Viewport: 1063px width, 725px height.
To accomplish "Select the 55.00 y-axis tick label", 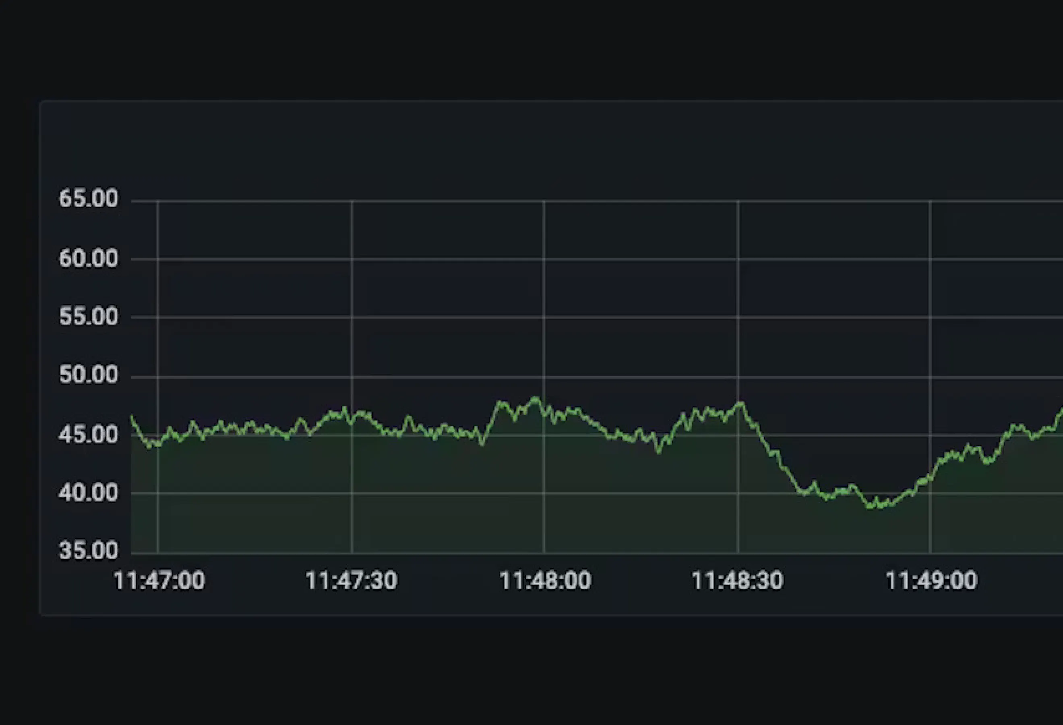I will [x=88, y=317].
